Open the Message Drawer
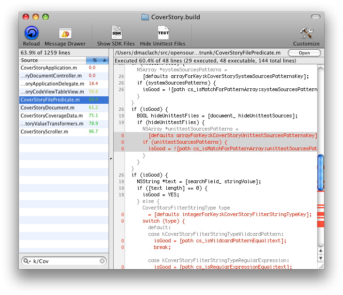This screenshot has height=295, width=343. 65,33
